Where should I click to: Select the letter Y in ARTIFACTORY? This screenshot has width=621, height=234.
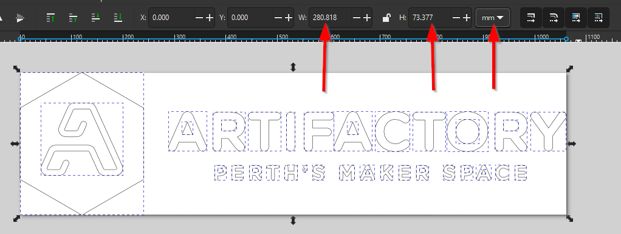tap(549, 131)
